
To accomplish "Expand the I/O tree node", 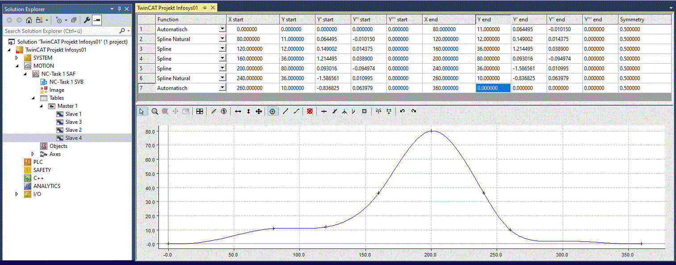I will [x=17, y=194].
